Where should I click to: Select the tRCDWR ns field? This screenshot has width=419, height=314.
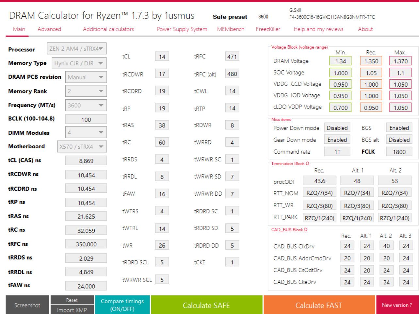pos(86,175)
